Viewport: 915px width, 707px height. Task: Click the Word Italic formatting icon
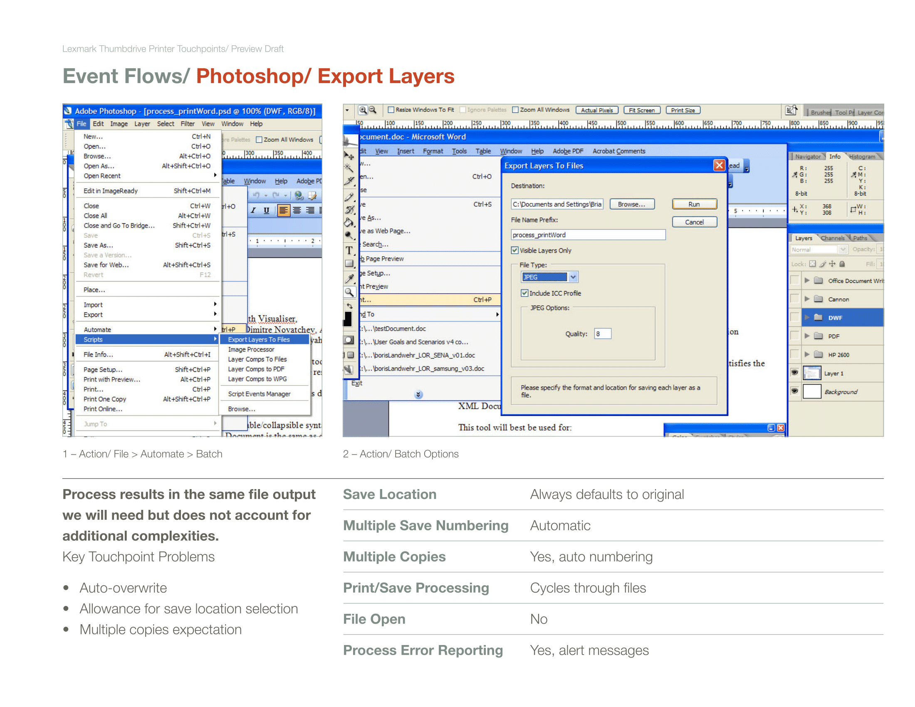click(x=253, y=210)
